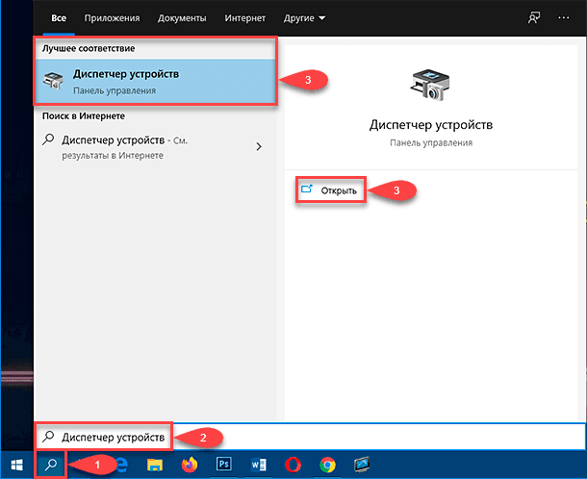The image size is (587, 479).
Task: Click the taskbar search magnifier icon
Action: [x=51, y=466]
